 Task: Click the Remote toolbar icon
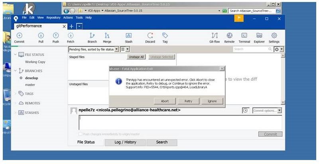coord(229,36)
